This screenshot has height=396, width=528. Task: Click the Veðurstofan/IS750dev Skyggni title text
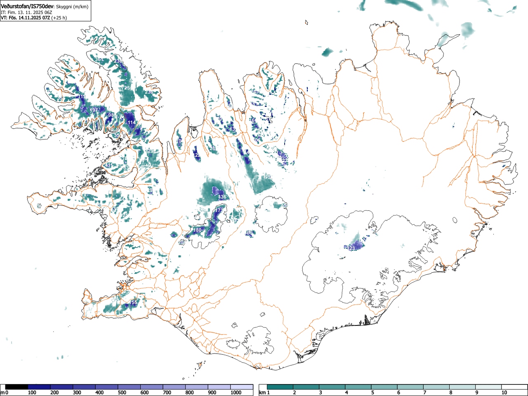pos(45,6)
